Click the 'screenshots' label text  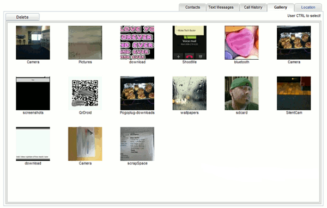pyautogui.click(x=33, y=112)
